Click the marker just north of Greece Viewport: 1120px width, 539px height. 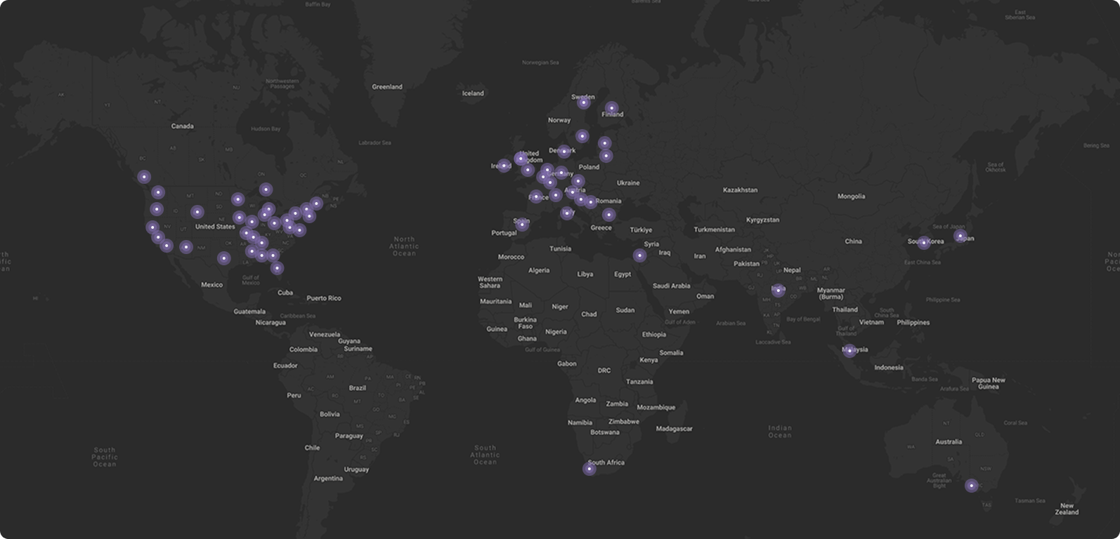coord(608,215)
